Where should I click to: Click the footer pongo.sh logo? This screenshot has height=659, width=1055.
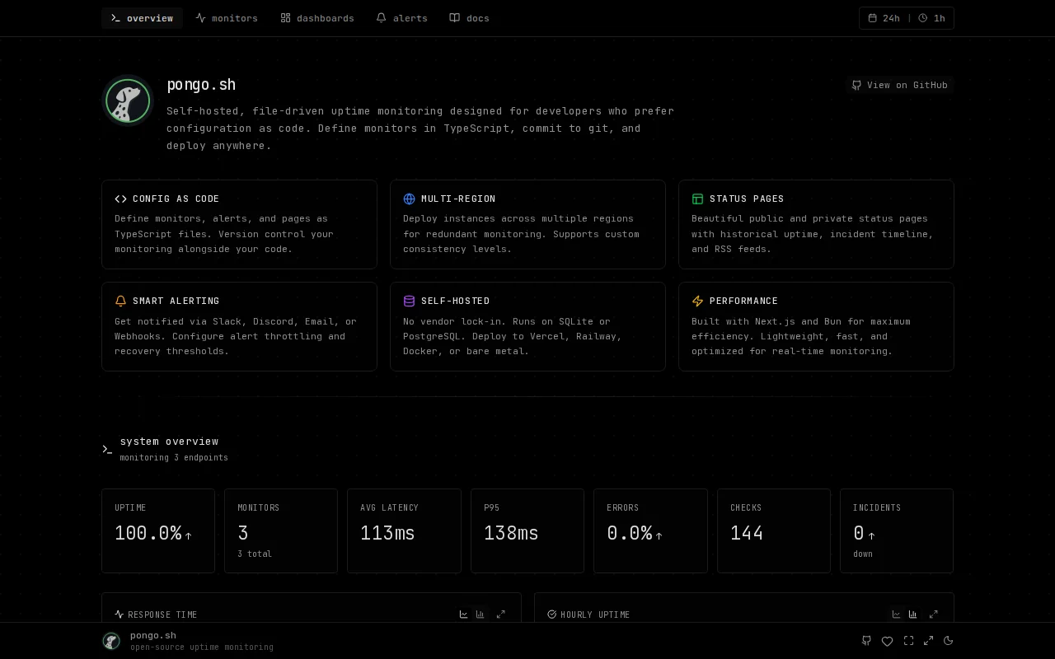pos(111,641)
